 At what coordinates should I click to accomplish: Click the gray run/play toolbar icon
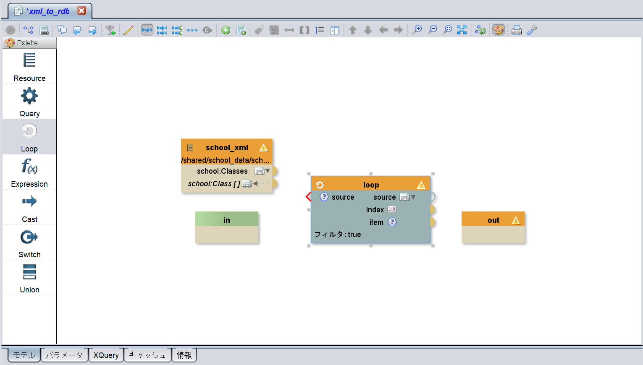[10, 30]
